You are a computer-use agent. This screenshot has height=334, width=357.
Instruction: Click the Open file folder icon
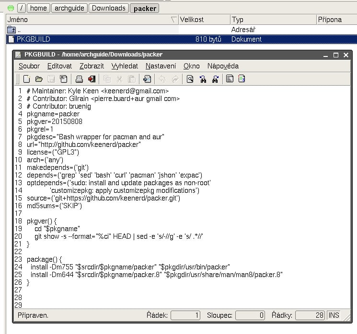pos(39,79)
